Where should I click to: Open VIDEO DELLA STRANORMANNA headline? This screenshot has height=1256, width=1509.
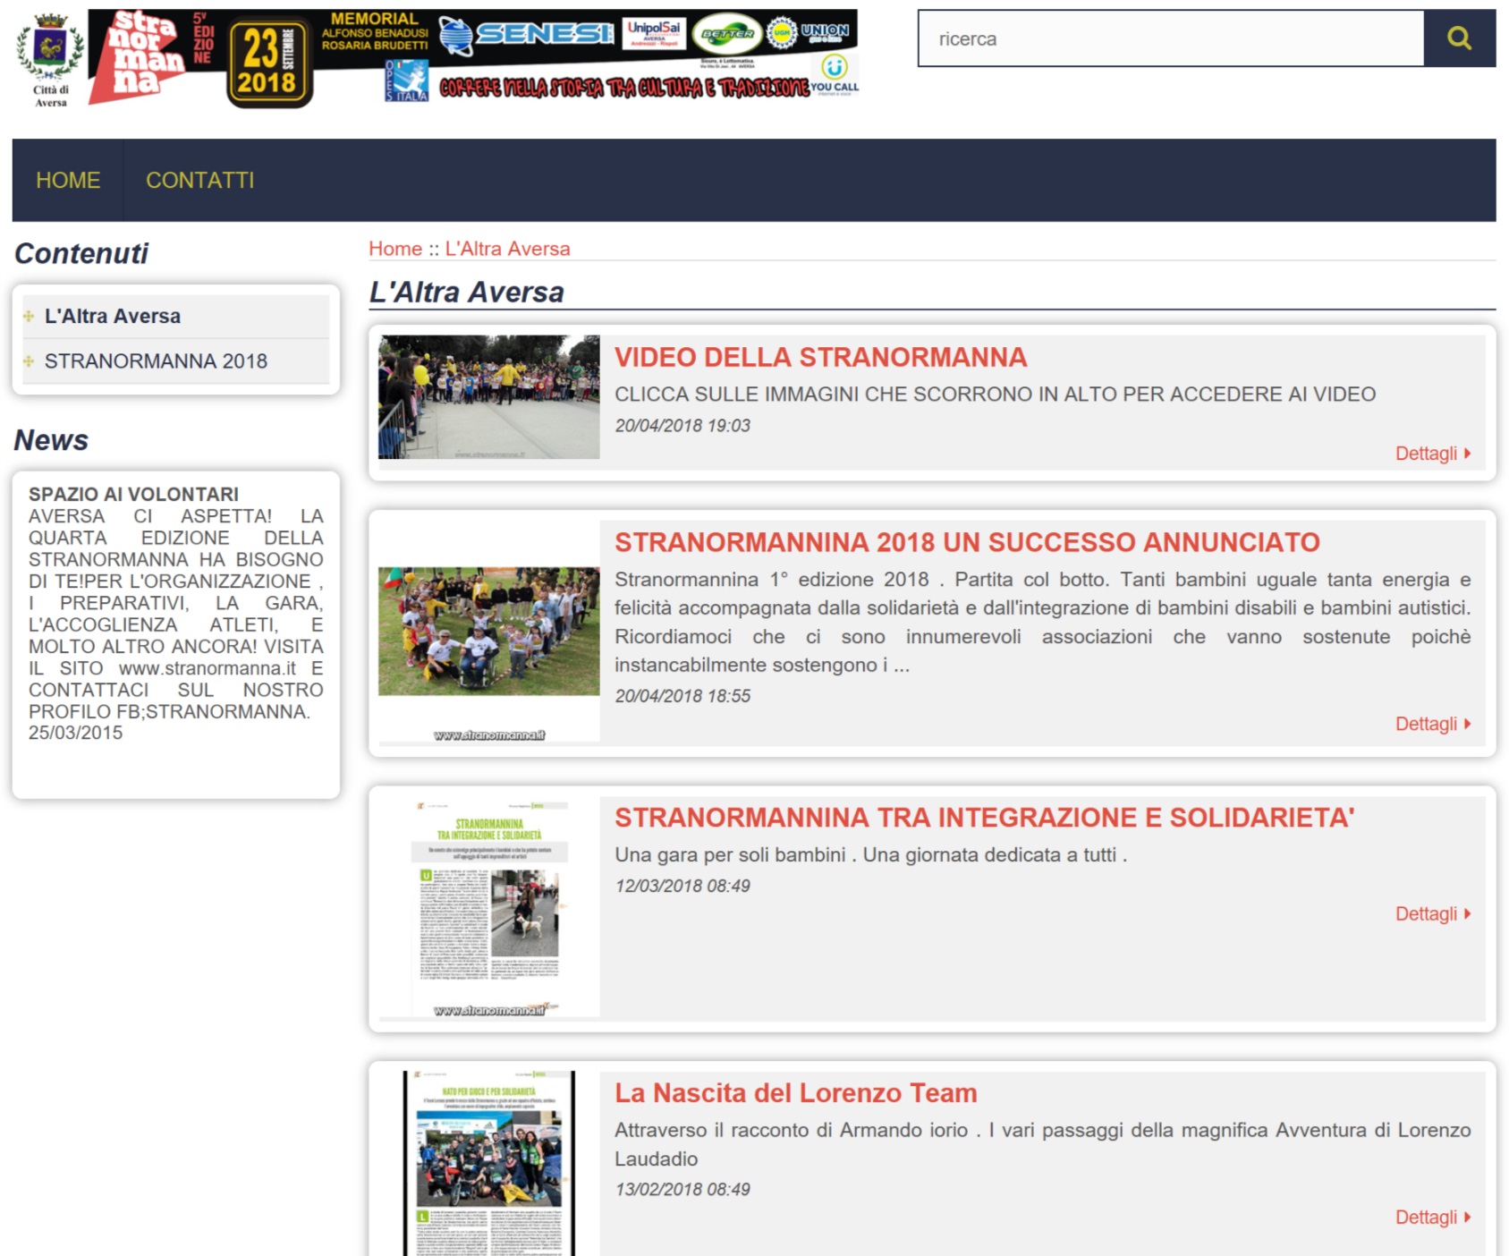[820, 358]
